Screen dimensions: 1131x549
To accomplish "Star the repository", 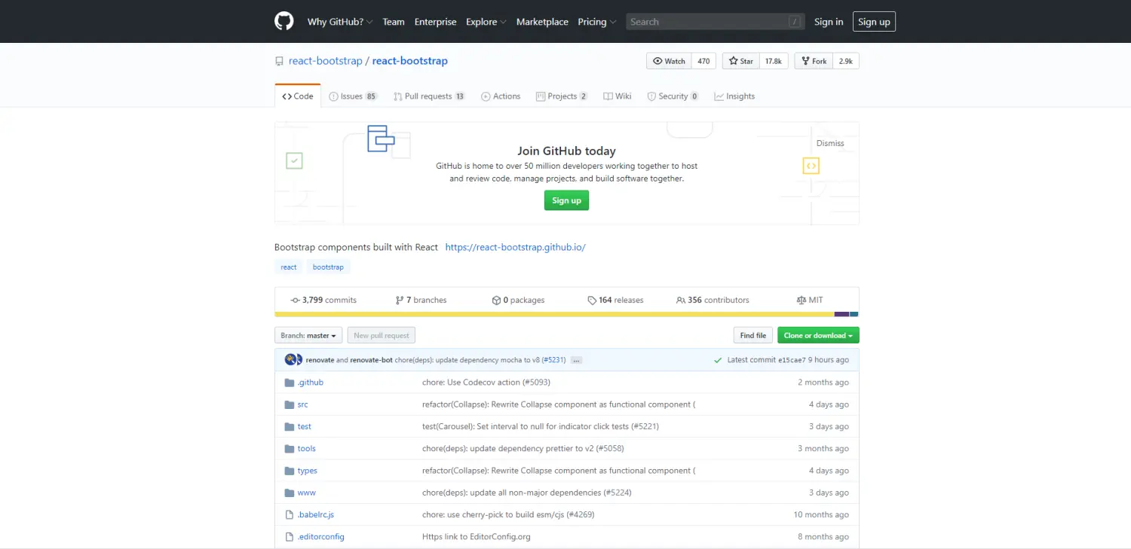I will tap(741, 61).
